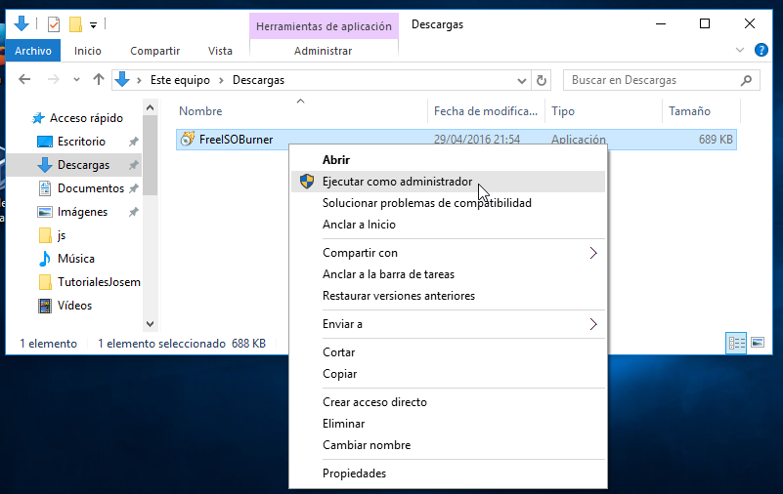Click the 689 KB size cell
Viewport: 783px width, 494px height.
[716, 140]
